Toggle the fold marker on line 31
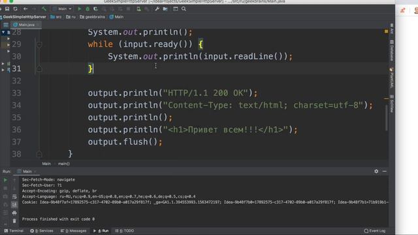This screenshot has height=235, width=418. tap(39, 69)
